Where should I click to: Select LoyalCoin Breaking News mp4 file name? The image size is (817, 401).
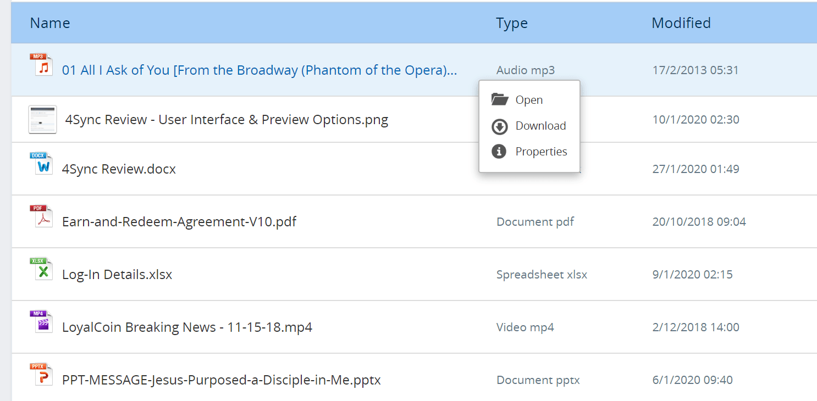pos(187,327)
